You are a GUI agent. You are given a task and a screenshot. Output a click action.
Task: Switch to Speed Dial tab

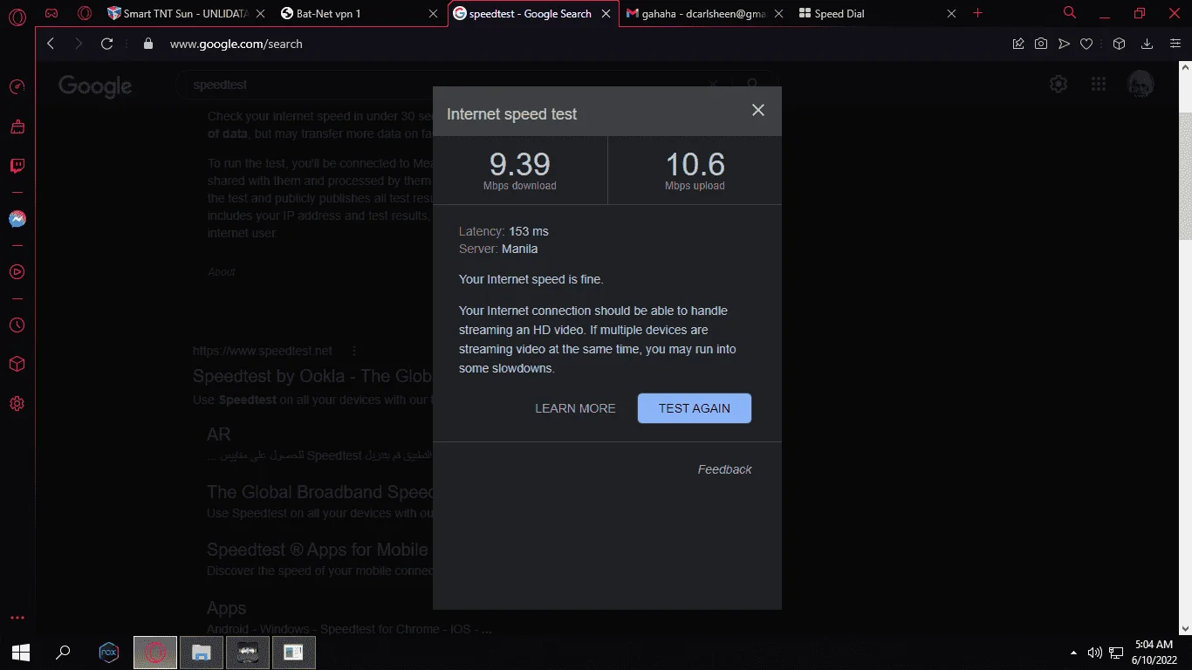pyautogui.click(x=877, y=13)
